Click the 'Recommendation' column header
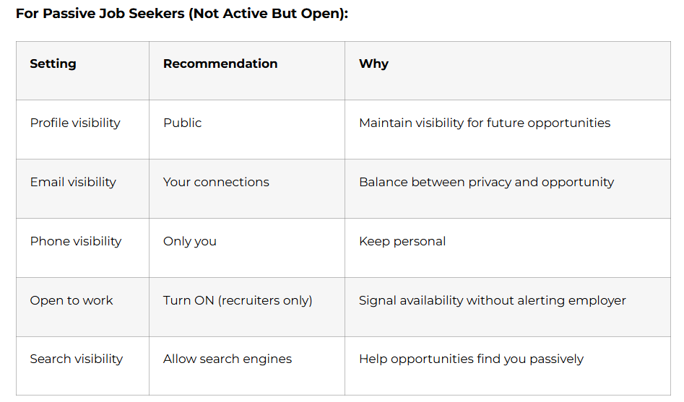The height and width of the screenshot is (402, 684). point(220,64)
